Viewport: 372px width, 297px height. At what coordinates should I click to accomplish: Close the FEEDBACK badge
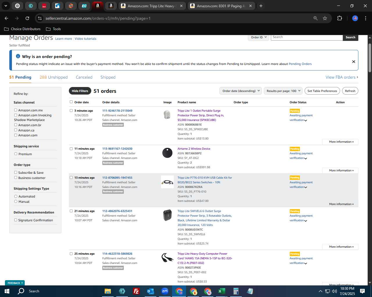click(22, 283)
